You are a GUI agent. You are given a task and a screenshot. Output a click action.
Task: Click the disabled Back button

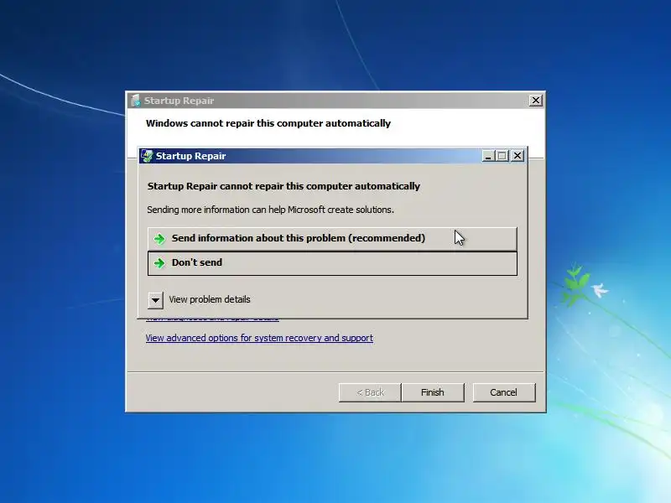370,392
